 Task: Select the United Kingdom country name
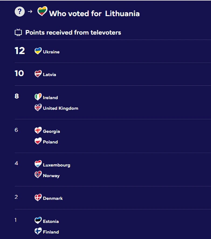click(61, 108)
